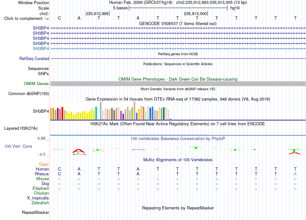Click the Common dbSNP(155) label
The width and height of the screenshot is (306, 220).
click(x=28, y=93)
